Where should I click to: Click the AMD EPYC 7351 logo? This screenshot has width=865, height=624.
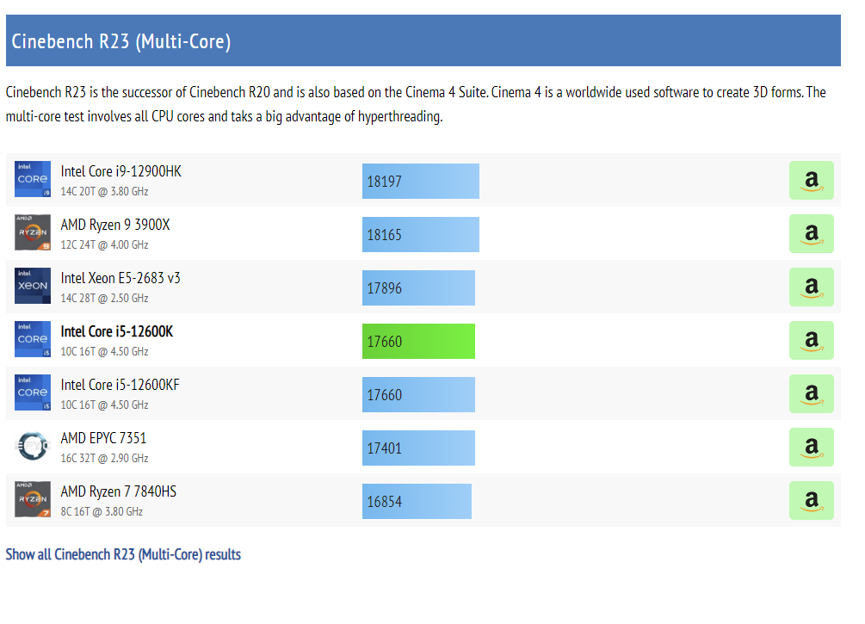pyautogui.click(x=33, y=446)
